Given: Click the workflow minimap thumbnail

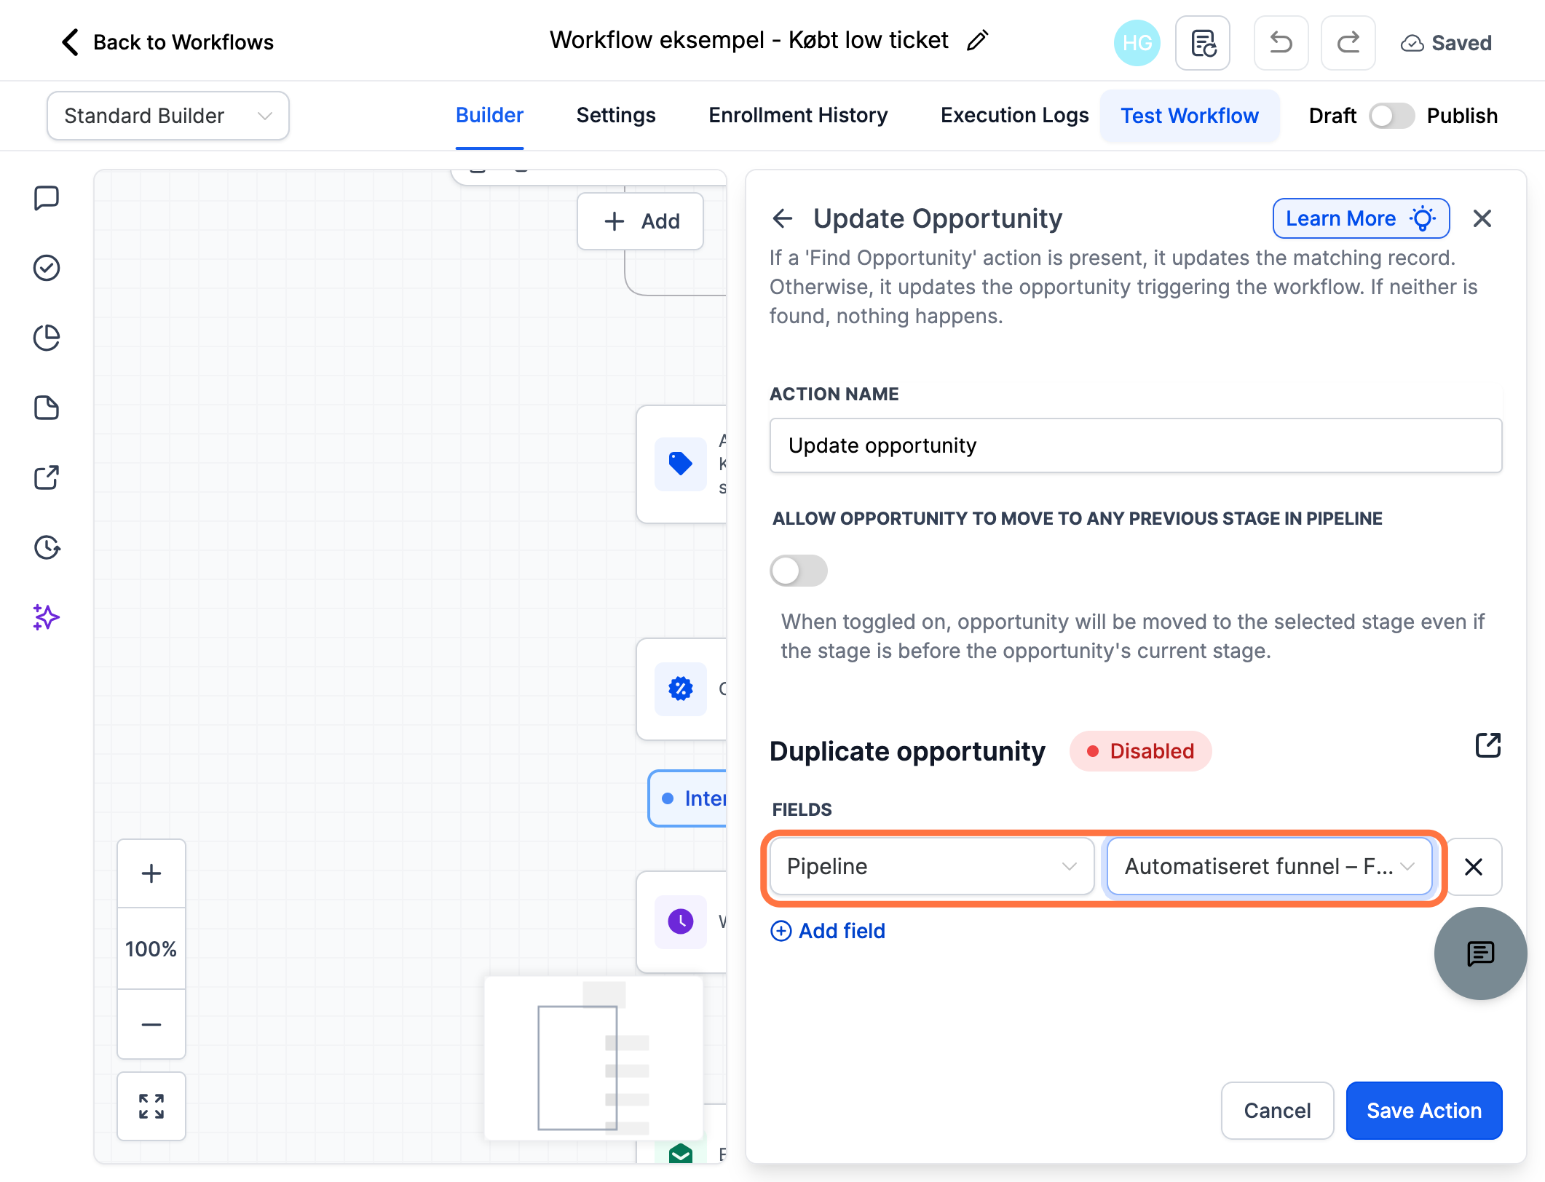Looking at the screenshot, I should (x=594, y=1058).
